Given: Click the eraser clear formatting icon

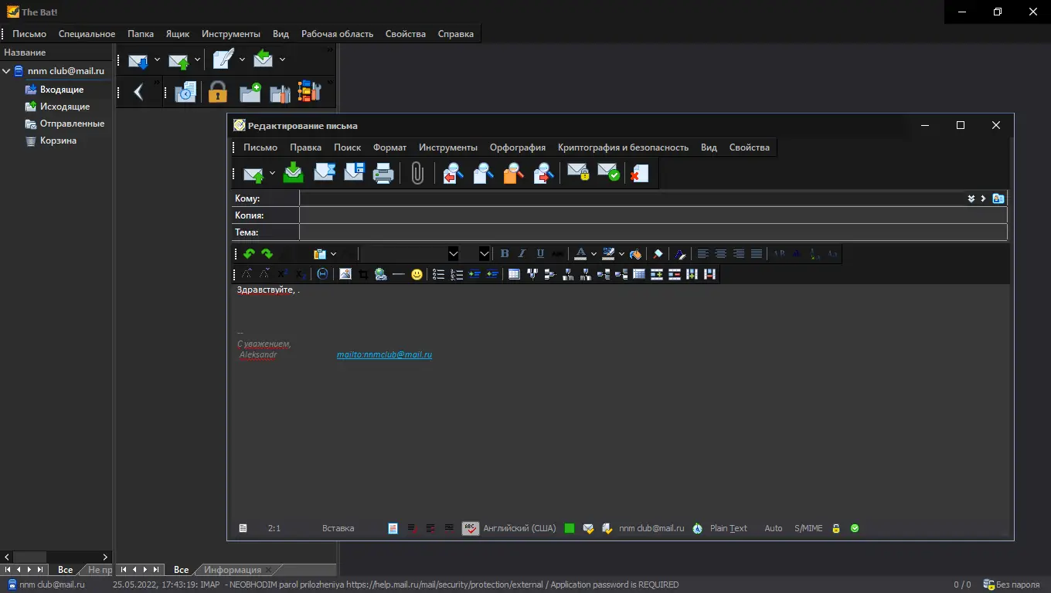Looking at the screenshot, I should (x=658, y=253).
